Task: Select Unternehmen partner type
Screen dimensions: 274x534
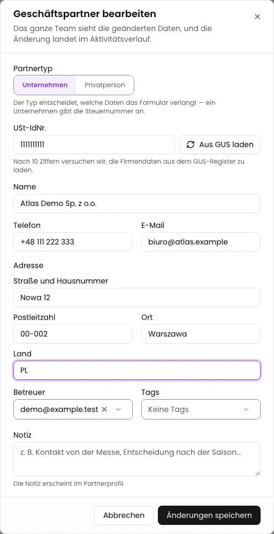Action: [45, 85]
